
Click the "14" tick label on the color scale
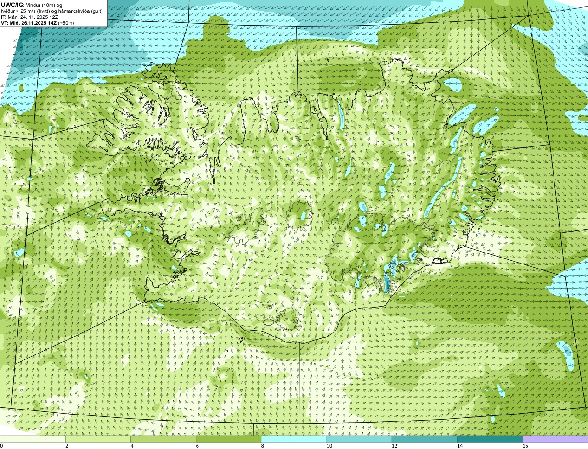[x=460, y=446]
